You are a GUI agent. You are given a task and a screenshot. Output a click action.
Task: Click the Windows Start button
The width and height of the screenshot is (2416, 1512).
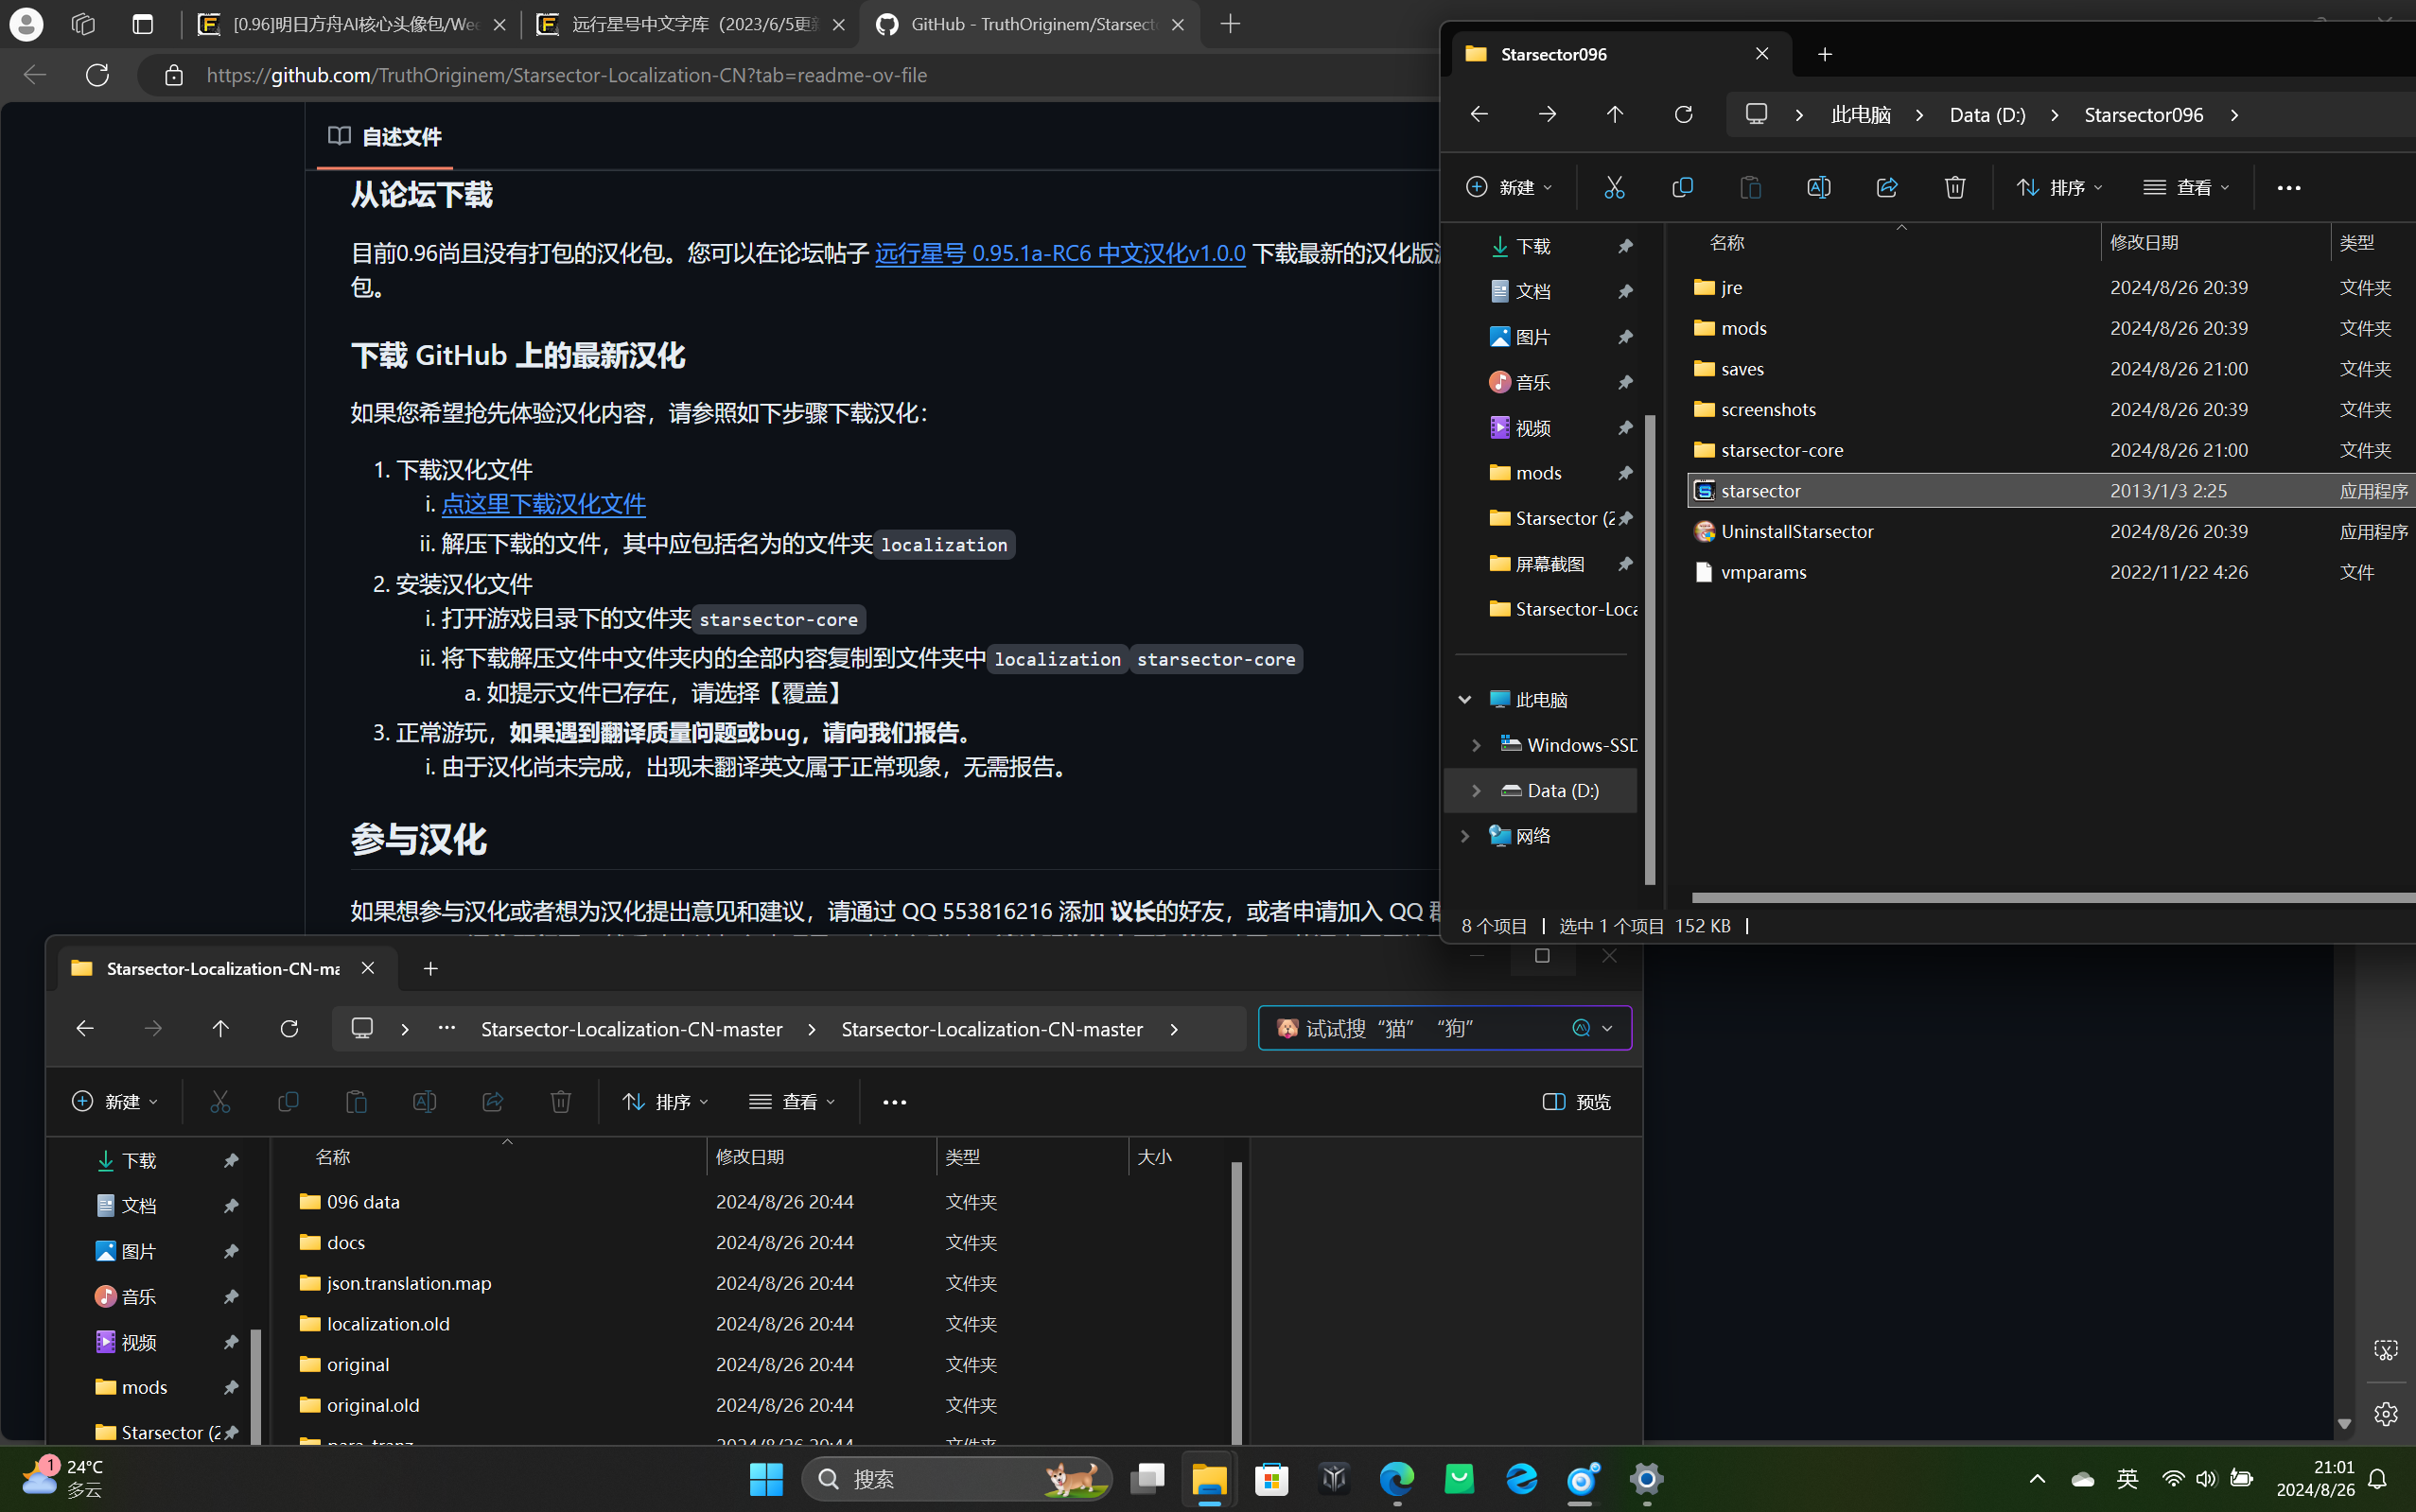point(765,1481)
